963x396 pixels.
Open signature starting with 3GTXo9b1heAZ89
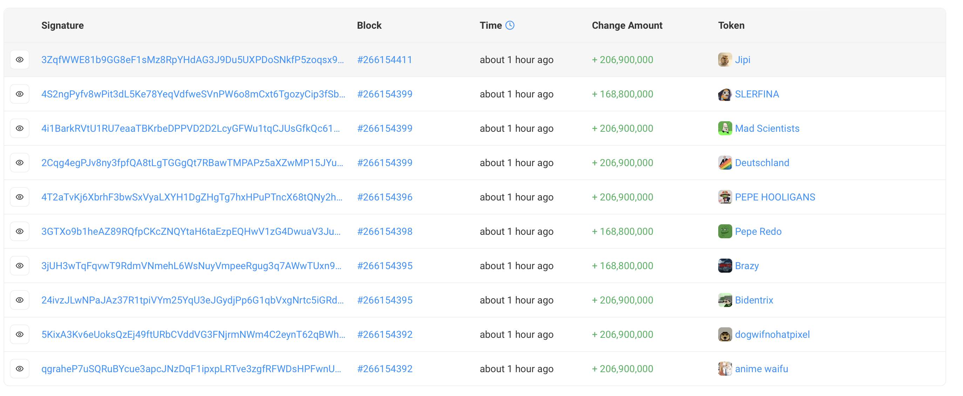tap(191, 232)
